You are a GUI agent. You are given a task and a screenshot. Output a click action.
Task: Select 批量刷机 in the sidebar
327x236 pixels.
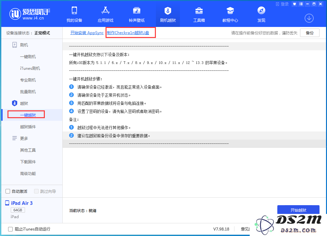click(x=28, y=92)
